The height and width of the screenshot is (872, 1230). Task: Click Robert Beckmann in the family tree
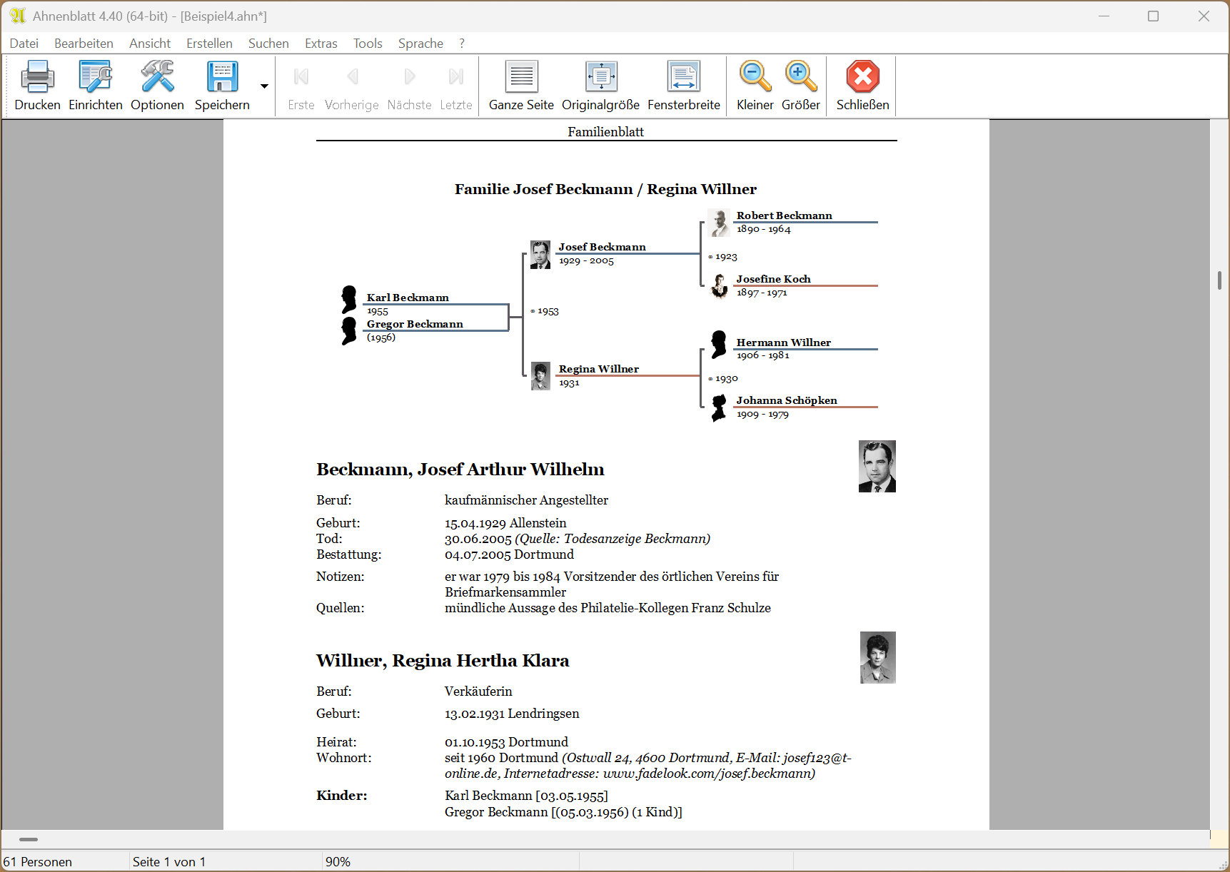point(784,216)
